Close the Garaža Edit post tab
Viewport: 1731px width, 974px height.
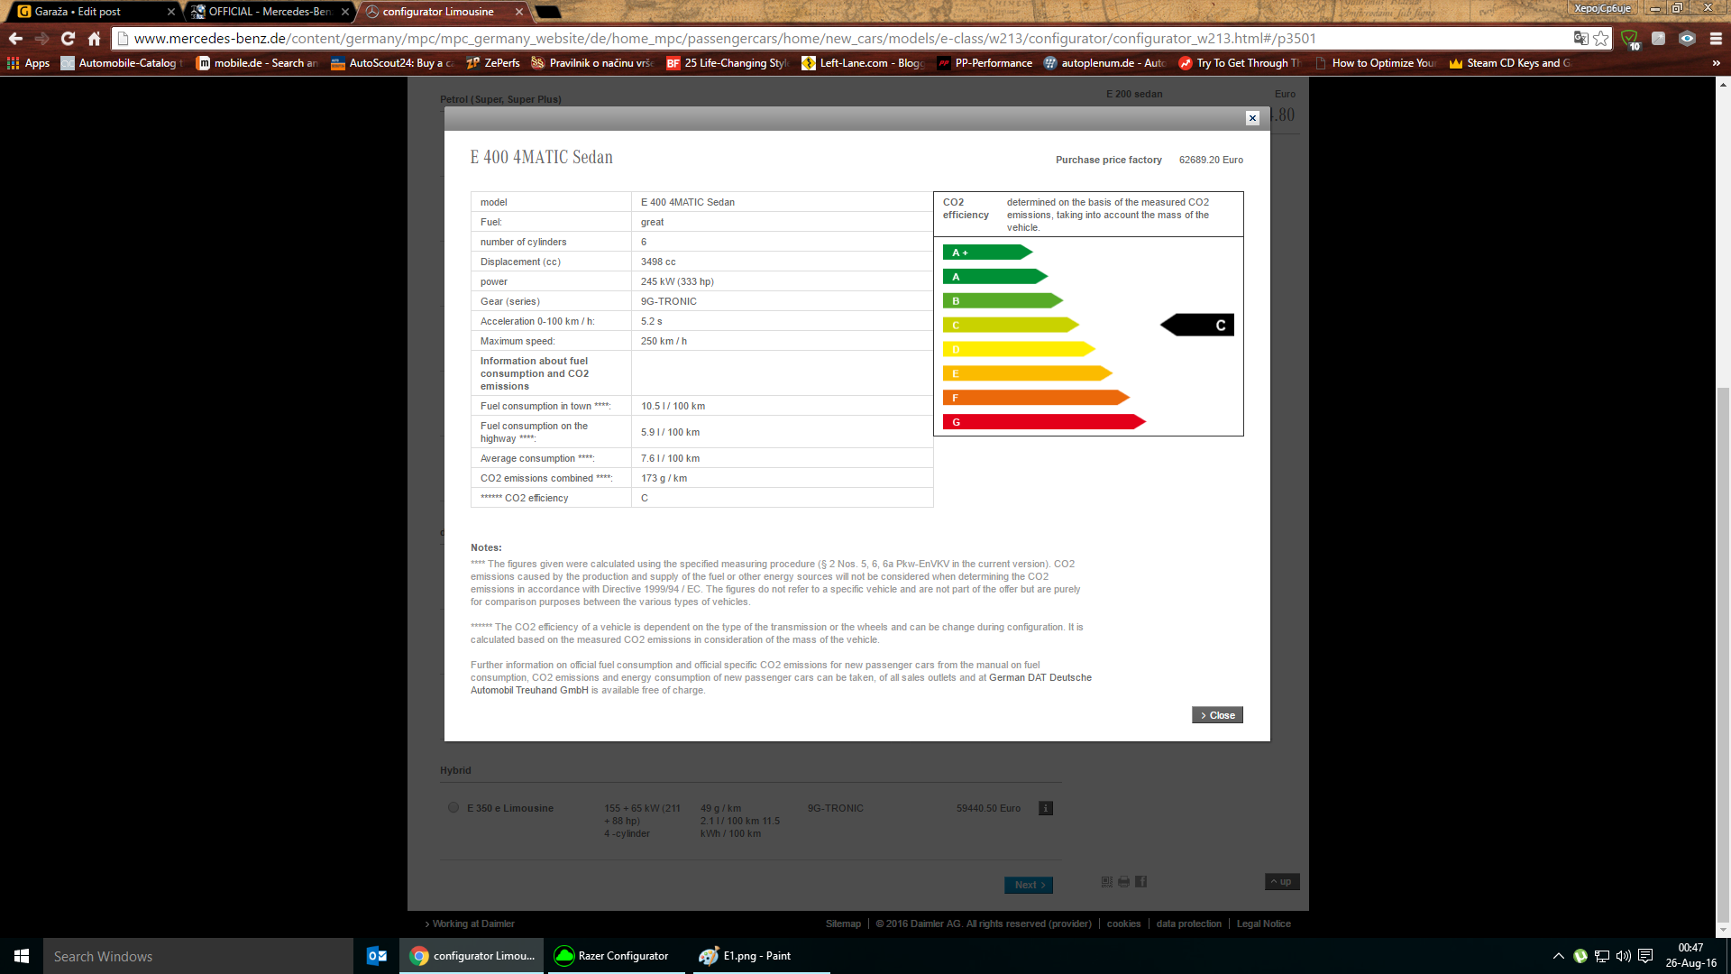(171, 12)
